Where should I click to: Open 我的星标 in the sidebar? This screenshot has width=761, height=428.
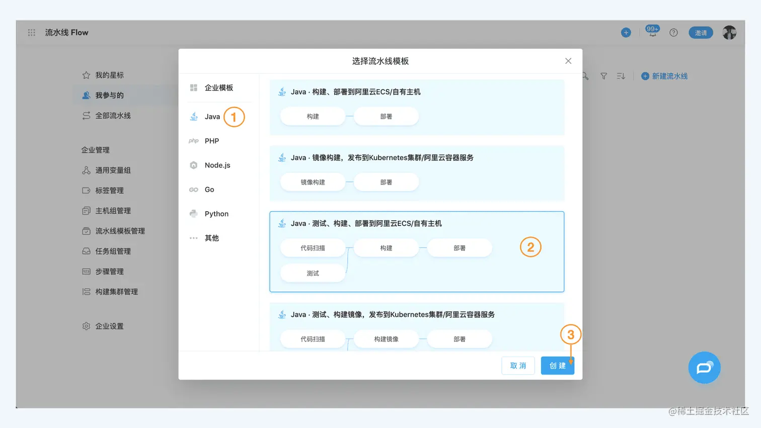(x=110, y=75)
